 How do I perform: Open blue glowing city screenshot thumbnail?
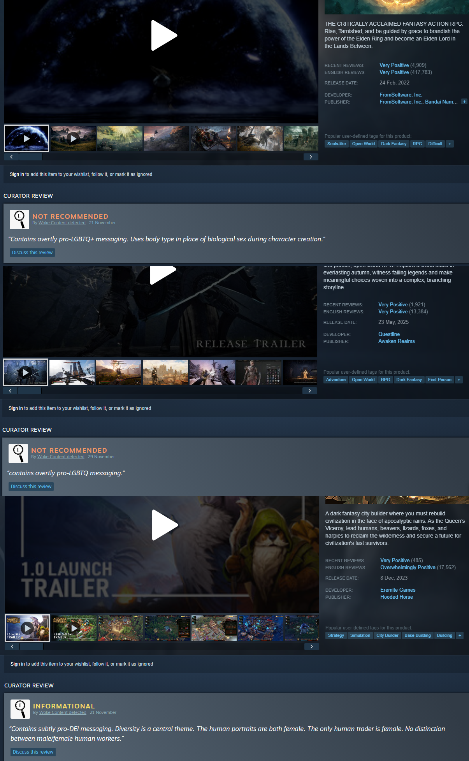(x=261, y=628)
